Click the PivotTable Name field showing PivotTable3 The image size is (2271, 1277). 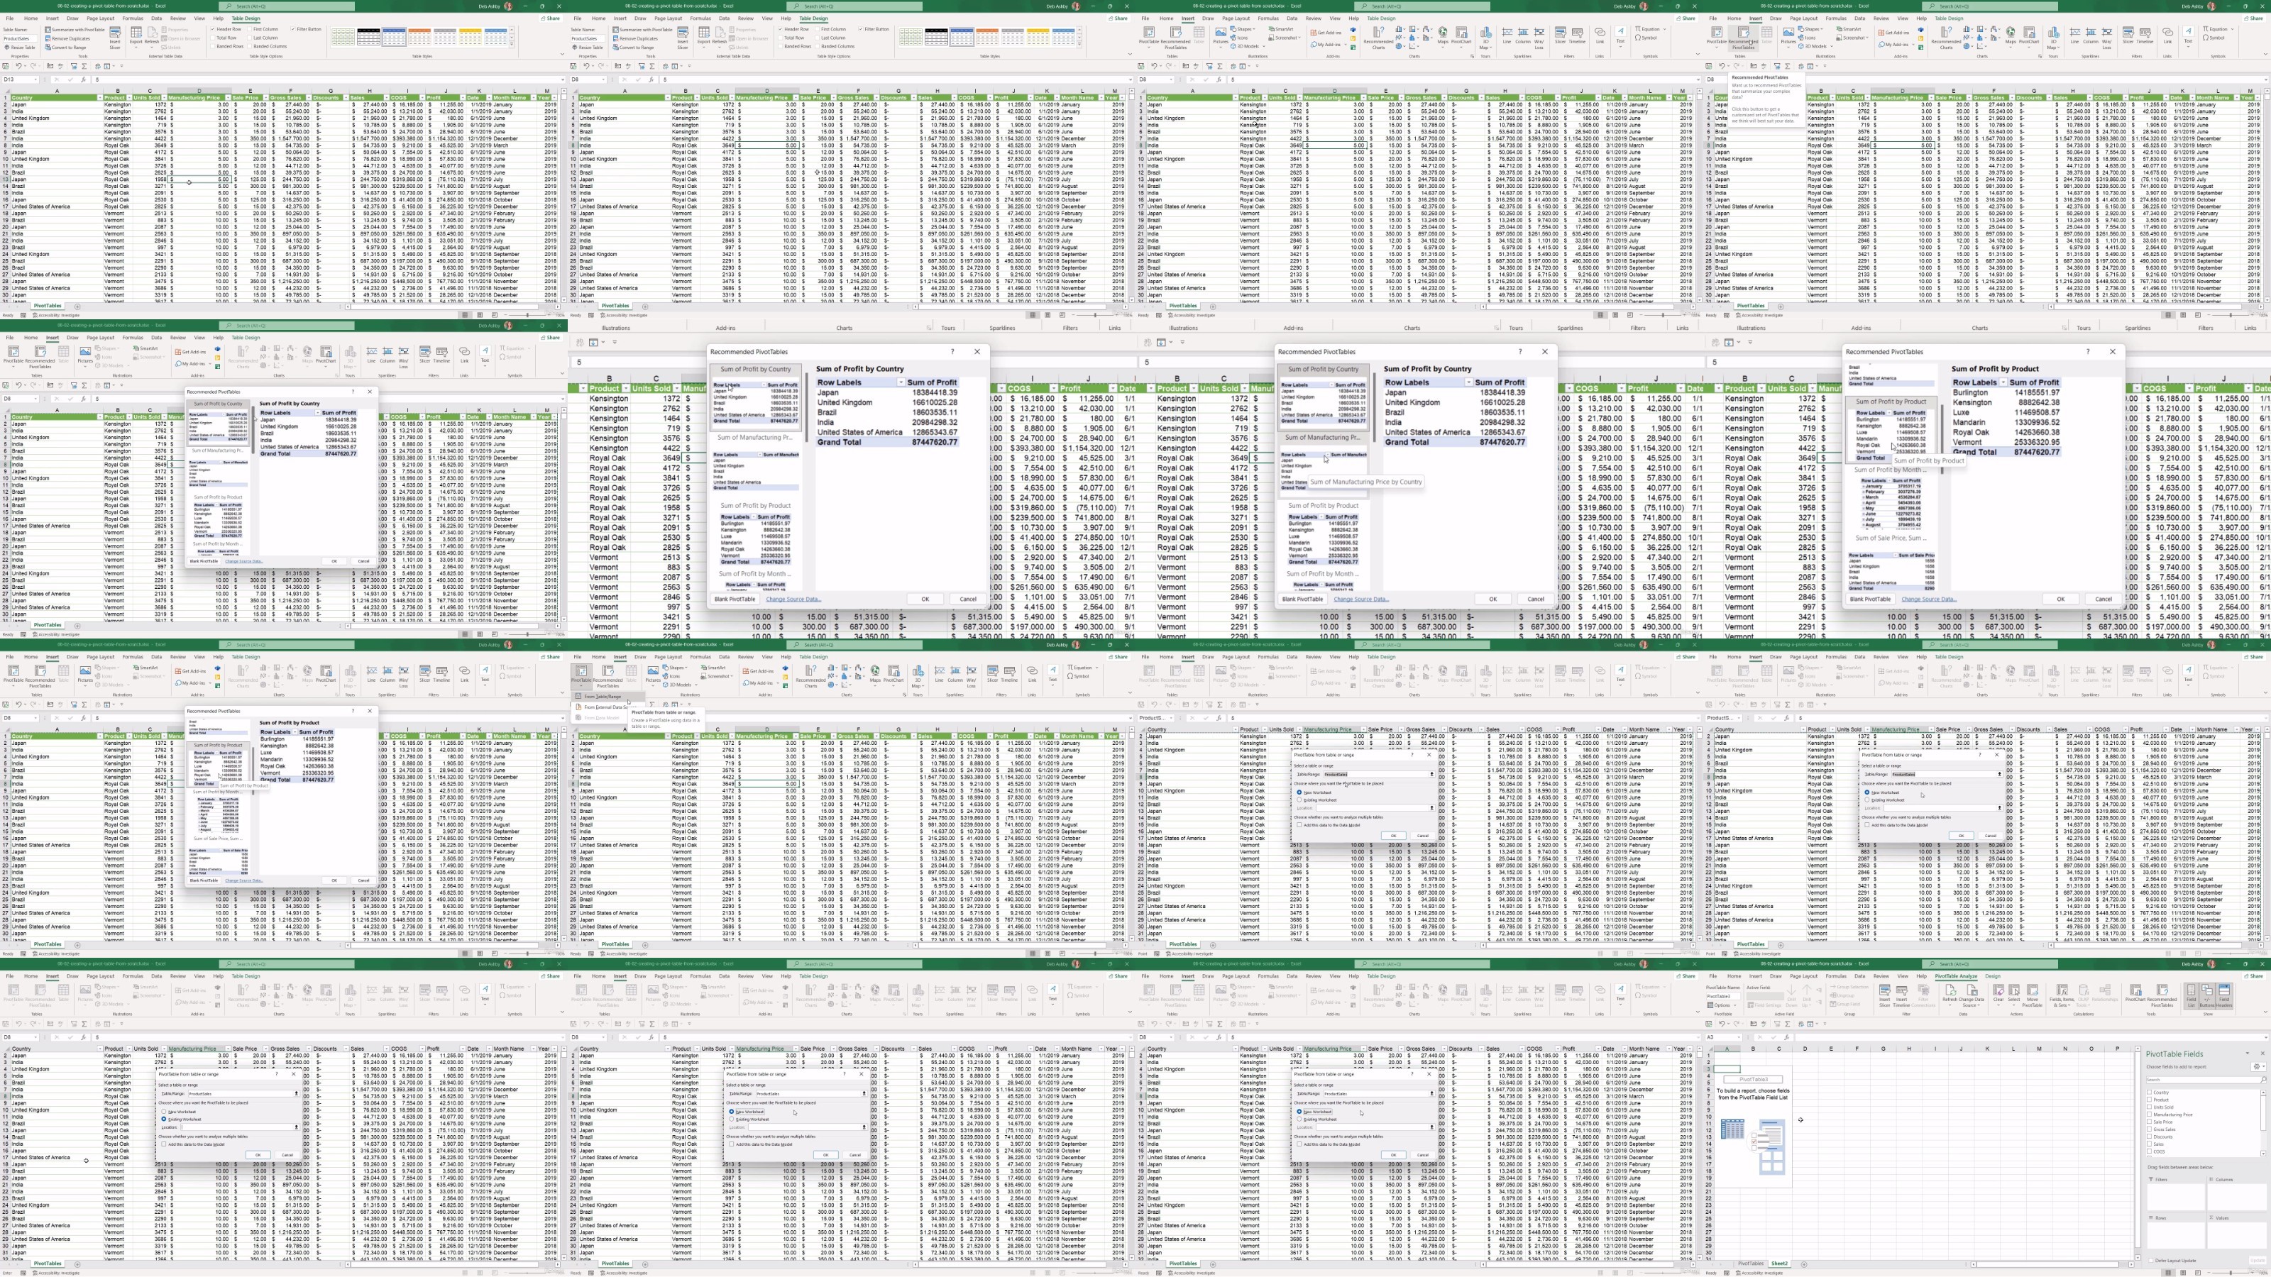click(1722, 997)
